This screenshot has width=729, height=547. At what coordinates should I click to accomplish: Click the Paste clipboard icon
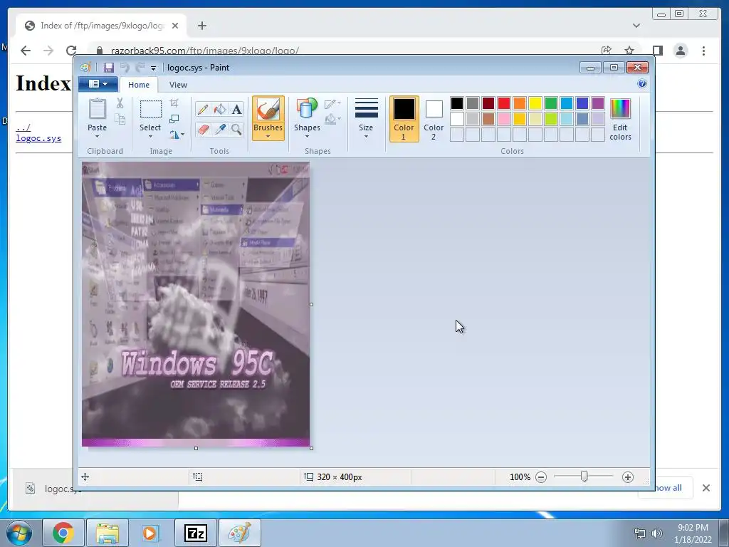(97, 109)
